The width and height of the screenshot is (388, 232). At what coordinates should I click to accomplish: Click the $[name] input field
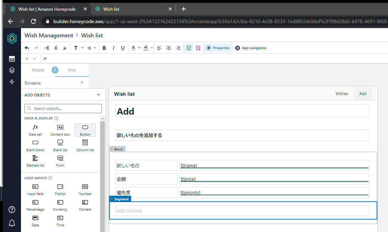(274, 165)
